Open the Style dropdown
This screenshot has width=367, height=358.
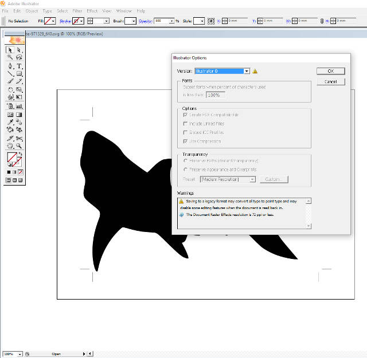pos(202,21)
